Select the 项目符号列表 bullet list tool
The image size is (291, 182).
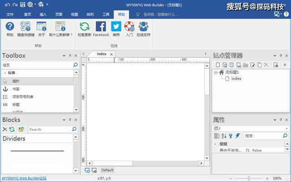tap(38, 97)
